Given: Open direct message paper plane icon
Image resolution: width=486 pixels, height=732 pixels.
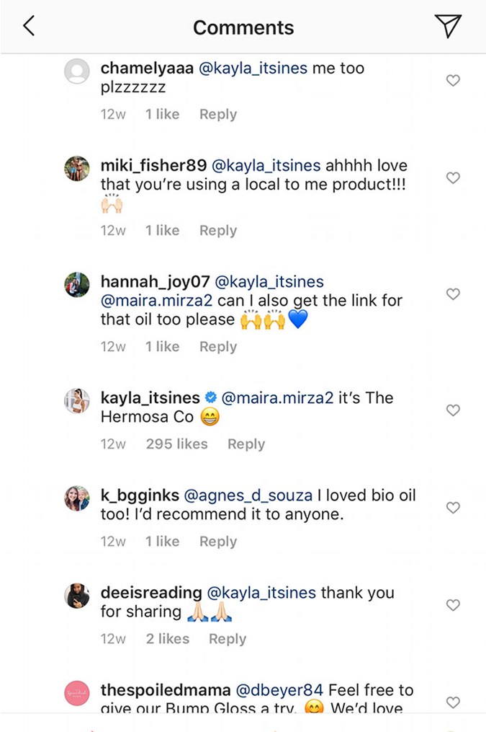Looking at the screenshot, I should (447, 27).
